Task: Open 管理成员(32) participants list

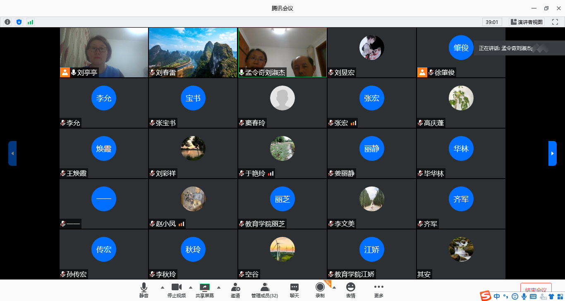Action: coord(265,290)
